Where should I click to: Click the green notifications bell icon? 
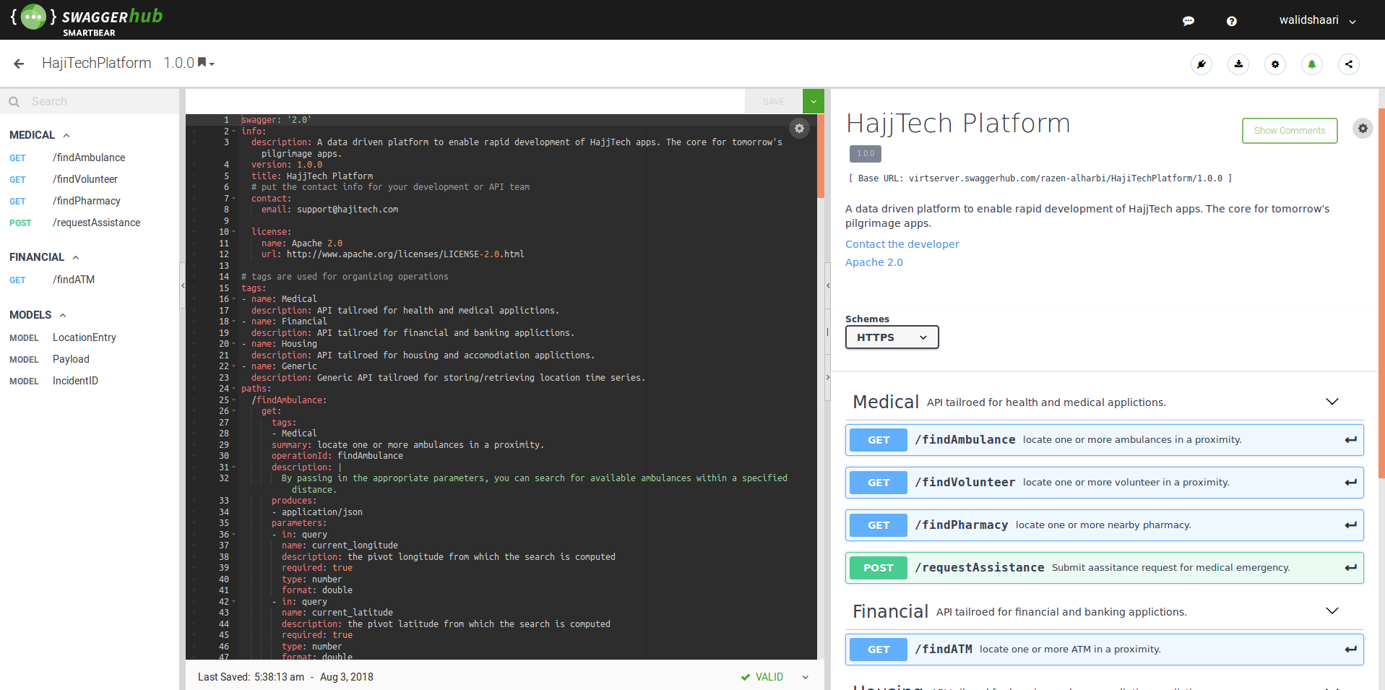point(1312,64)
